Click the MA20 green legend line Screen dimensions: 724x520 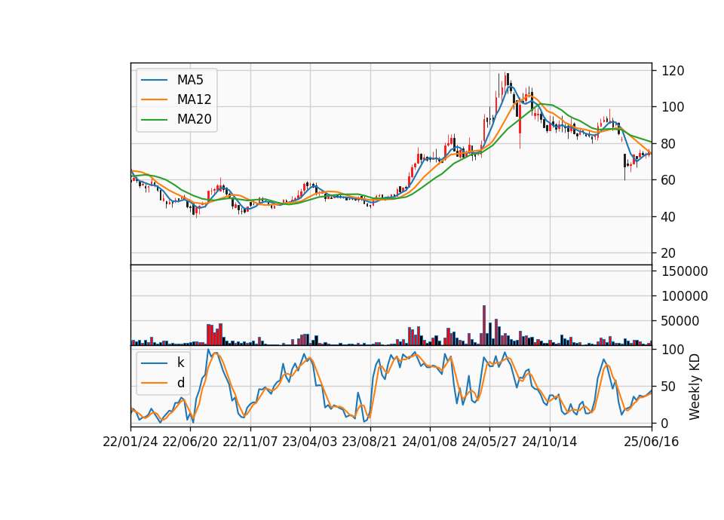click(x=154, y=119)
